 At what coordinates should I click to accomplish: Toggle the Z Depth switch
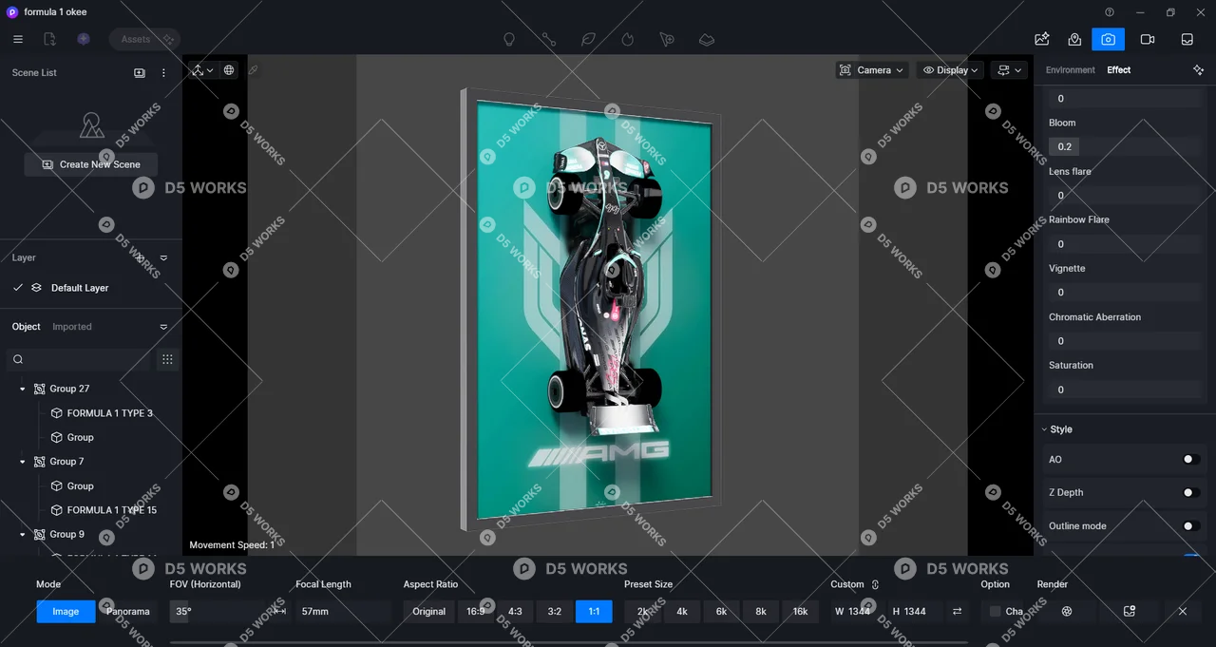click(x=1190, y=493)
